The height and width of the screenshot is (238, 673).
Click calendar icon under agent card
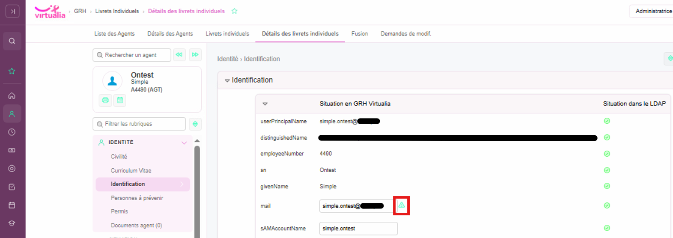120,100
